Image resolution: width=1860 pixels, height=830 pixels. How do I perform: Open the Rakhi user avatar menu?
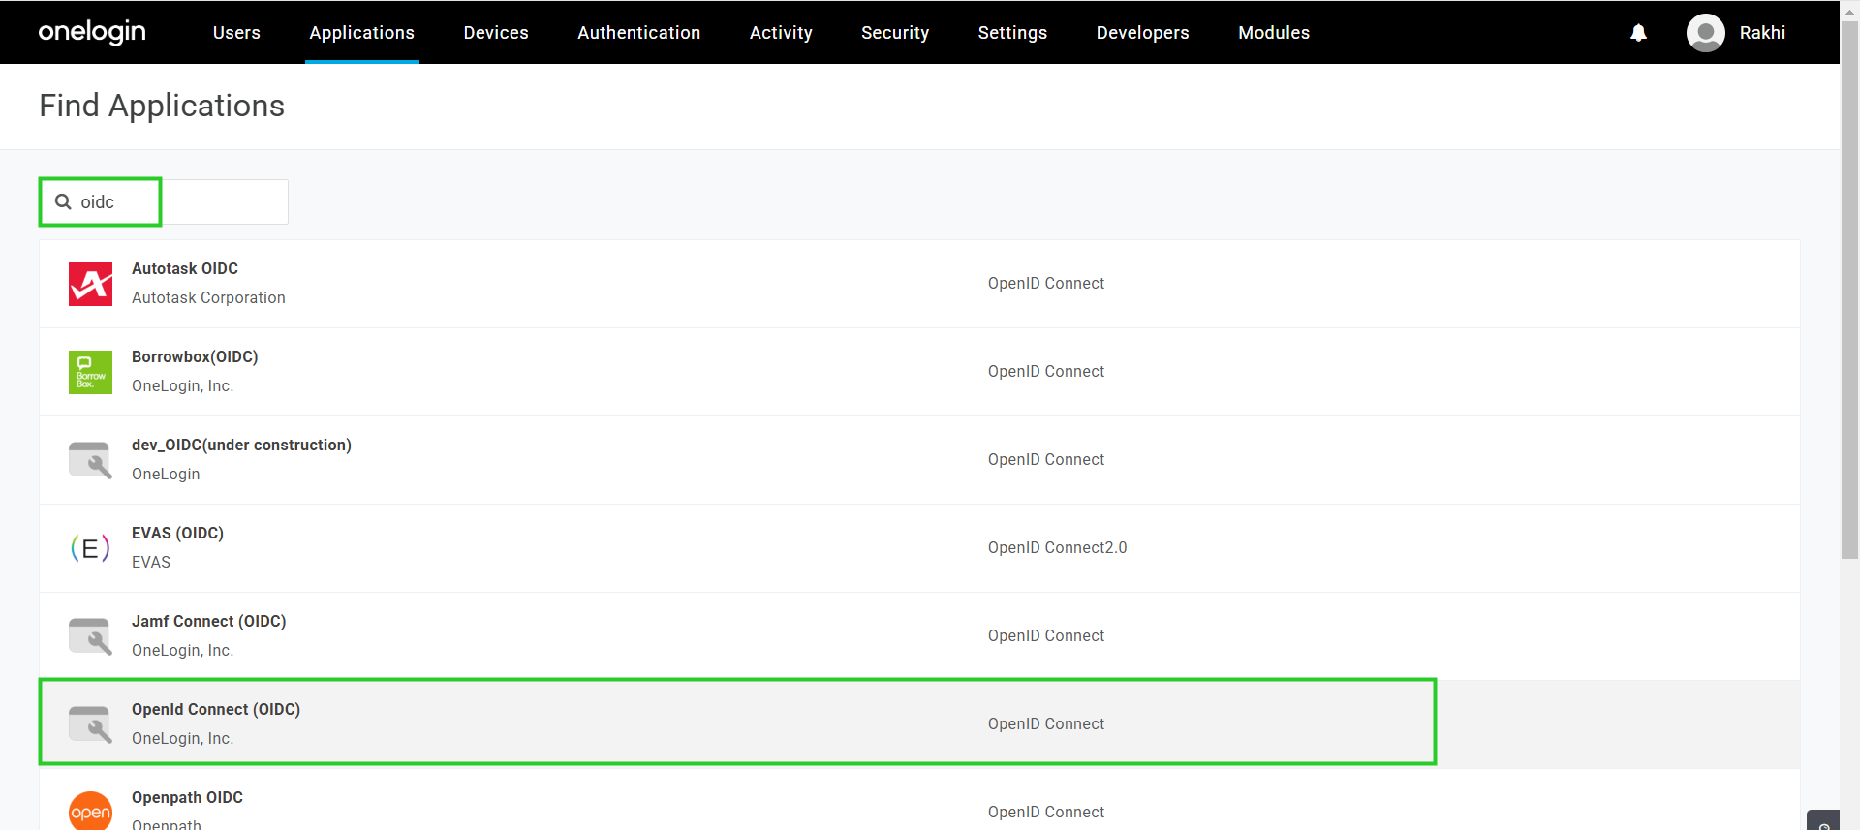[1705, 33]
